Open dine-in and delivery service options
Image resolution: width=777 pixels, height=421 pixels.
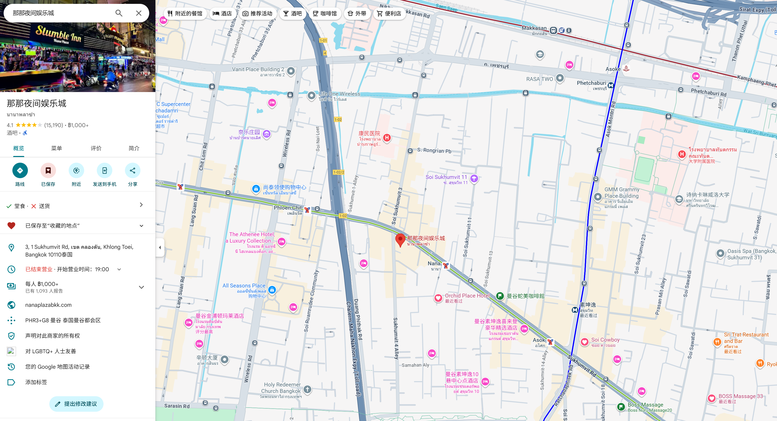click(141, 205)
